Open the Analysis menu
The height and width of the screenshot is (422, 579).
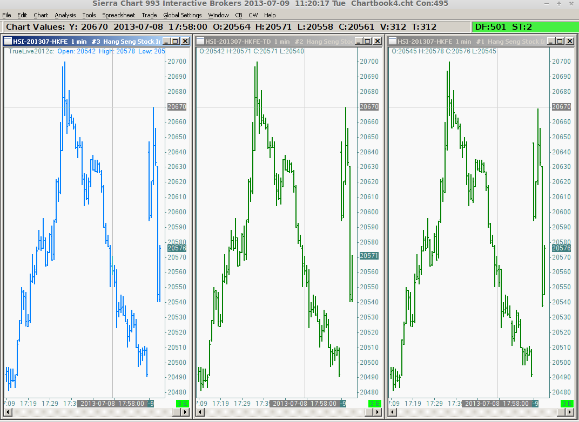coord(65,15)
